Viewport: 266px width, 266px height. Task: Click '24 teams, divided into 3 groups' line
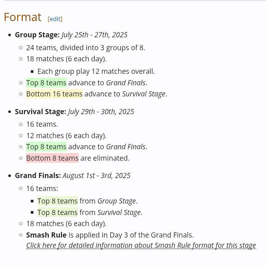pyautogui.click(x=86, y=48)
